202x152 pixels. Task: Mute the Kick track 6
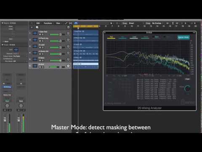[40, 67]
